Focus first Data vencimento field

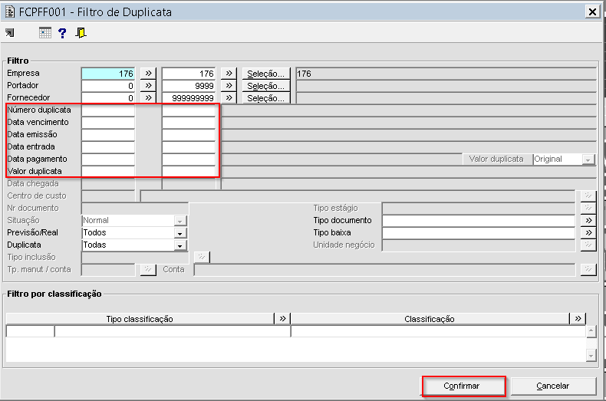(108, 123)
